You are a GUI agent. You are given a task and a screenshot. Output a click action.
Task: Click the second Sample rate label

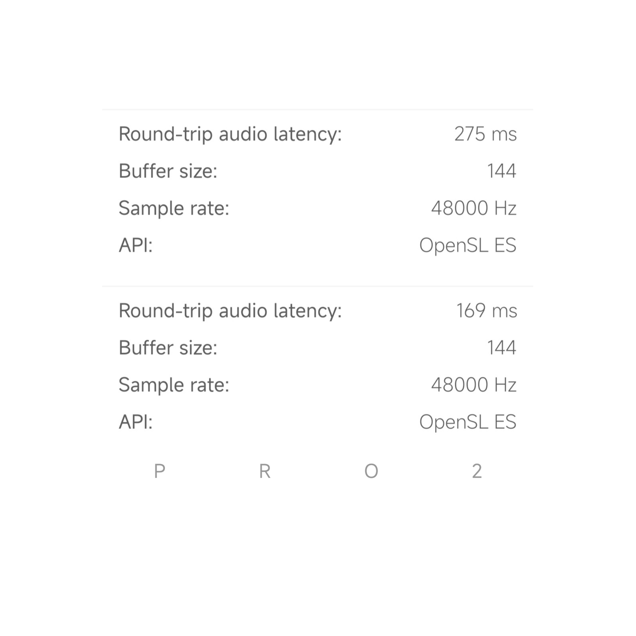click(174, 385)
